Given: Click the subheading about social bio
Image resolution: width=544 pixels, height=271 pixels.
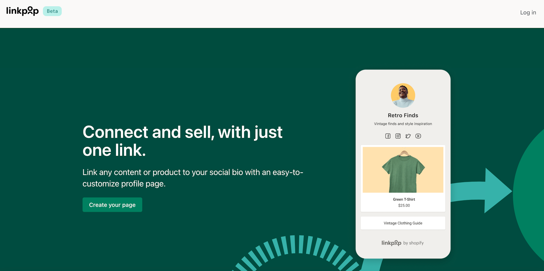Looking at the screenshot, I should 193,178.
